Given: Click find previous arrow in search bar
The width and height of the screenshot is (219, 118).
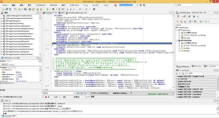Looking at the screenshot, I should point(78,93).
